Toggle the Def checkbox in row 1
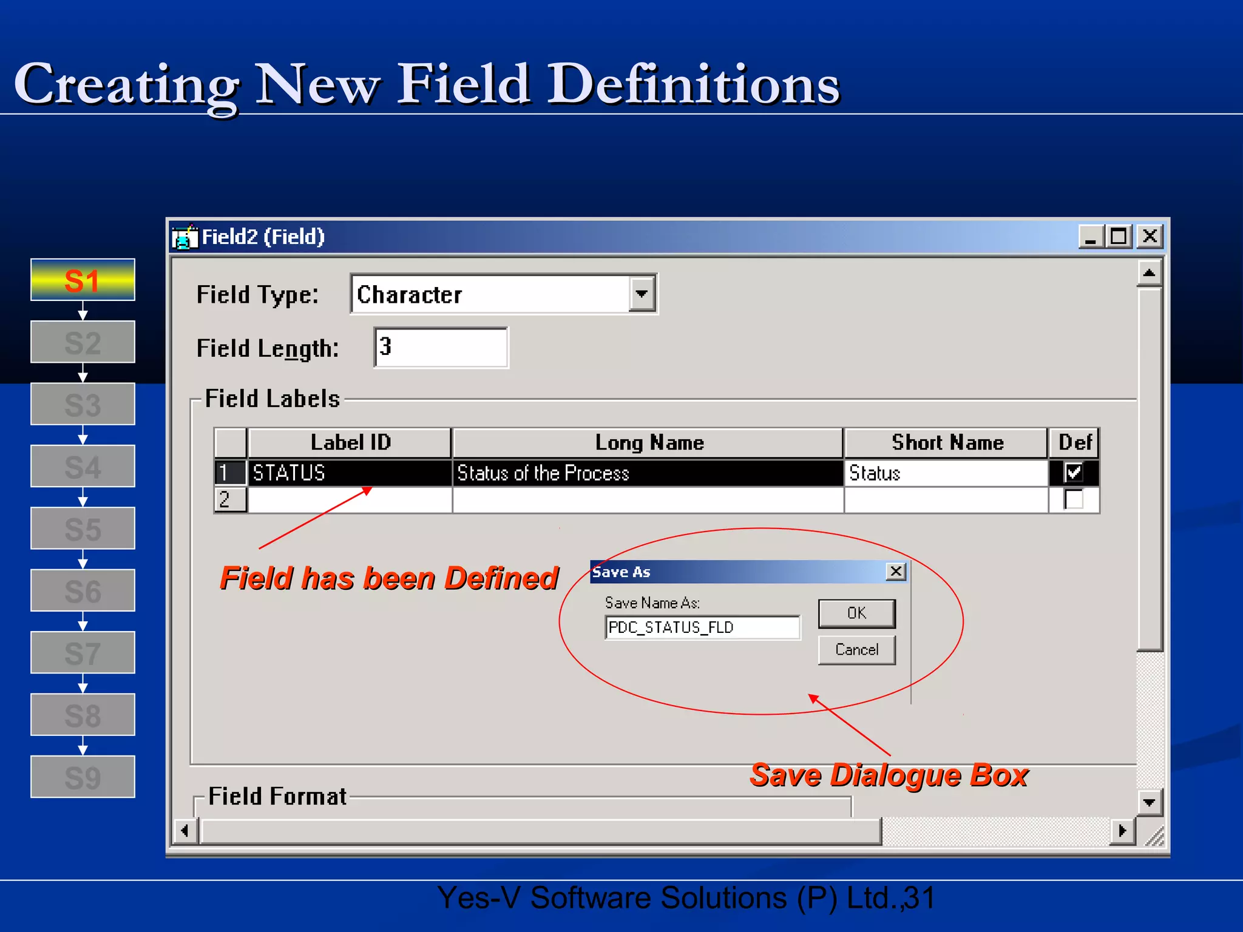1243x932 pixels. tap(1073, 472)
